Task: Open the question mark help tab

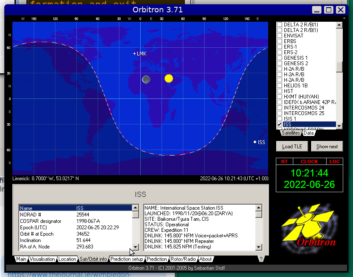Action: coord(260,259)
